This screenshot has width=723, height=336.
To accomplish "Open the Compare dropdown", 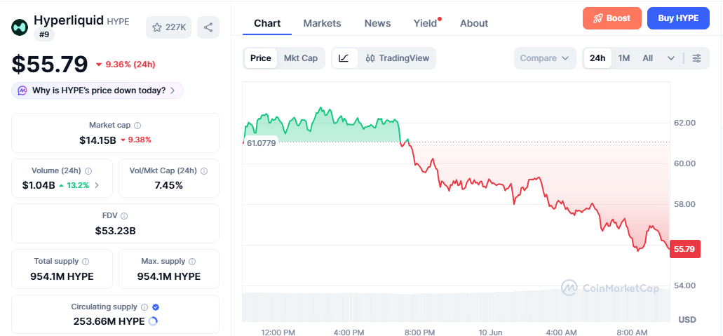I will click(x=545, y=58).
